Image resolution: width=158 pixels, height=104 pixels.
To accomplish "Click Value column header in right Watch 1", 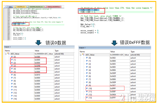I will [112, 52].
